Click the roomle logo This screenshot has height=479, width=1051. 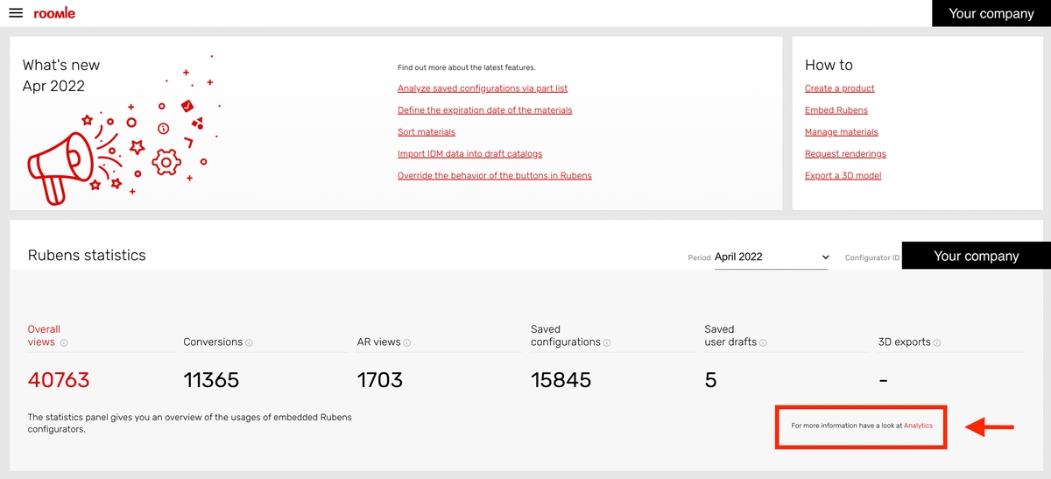click(54, 14)
